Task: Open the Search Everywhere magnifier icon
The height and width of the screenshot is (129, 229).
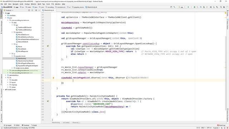Action: tap(221, 7)
